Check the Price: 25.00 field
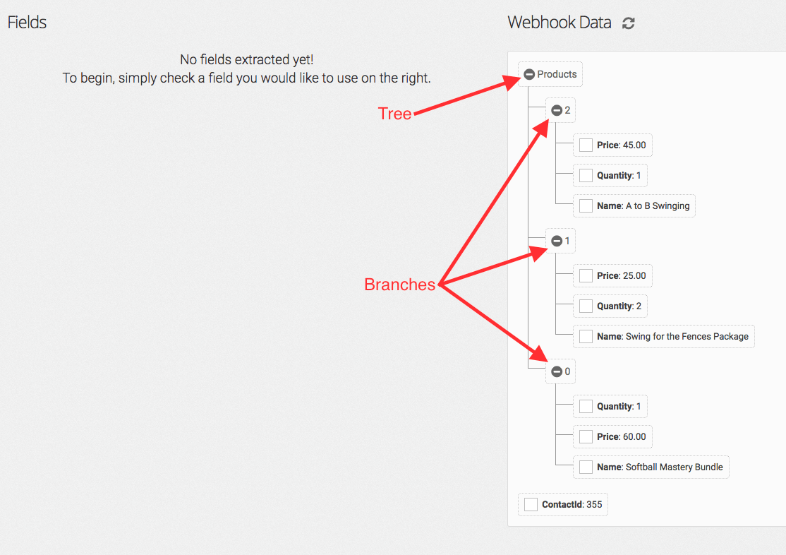 586,275
